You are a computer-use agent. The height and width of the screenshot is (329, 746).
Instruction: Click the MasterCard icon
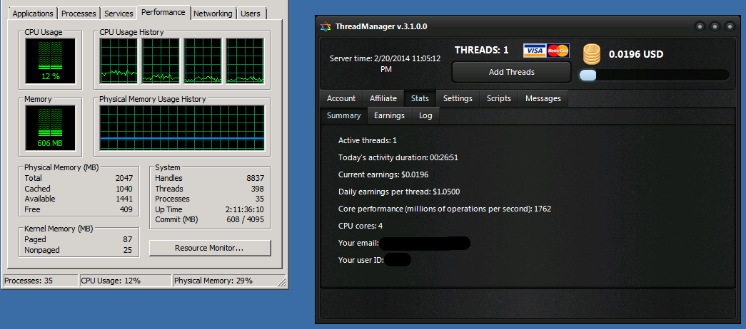[x=558, y=50]
